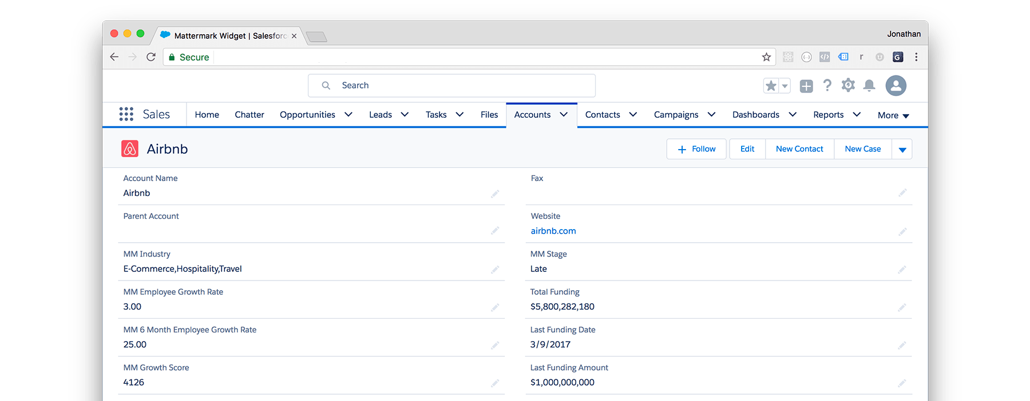Open the Contacts tab

[603, 115]
